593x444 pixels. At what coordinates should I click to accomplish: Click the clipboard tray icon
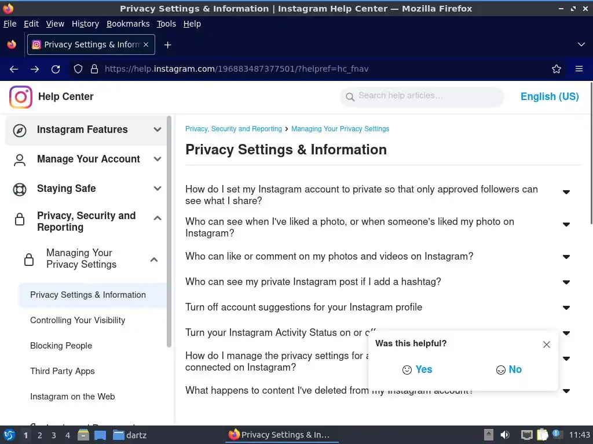point(542,435)
